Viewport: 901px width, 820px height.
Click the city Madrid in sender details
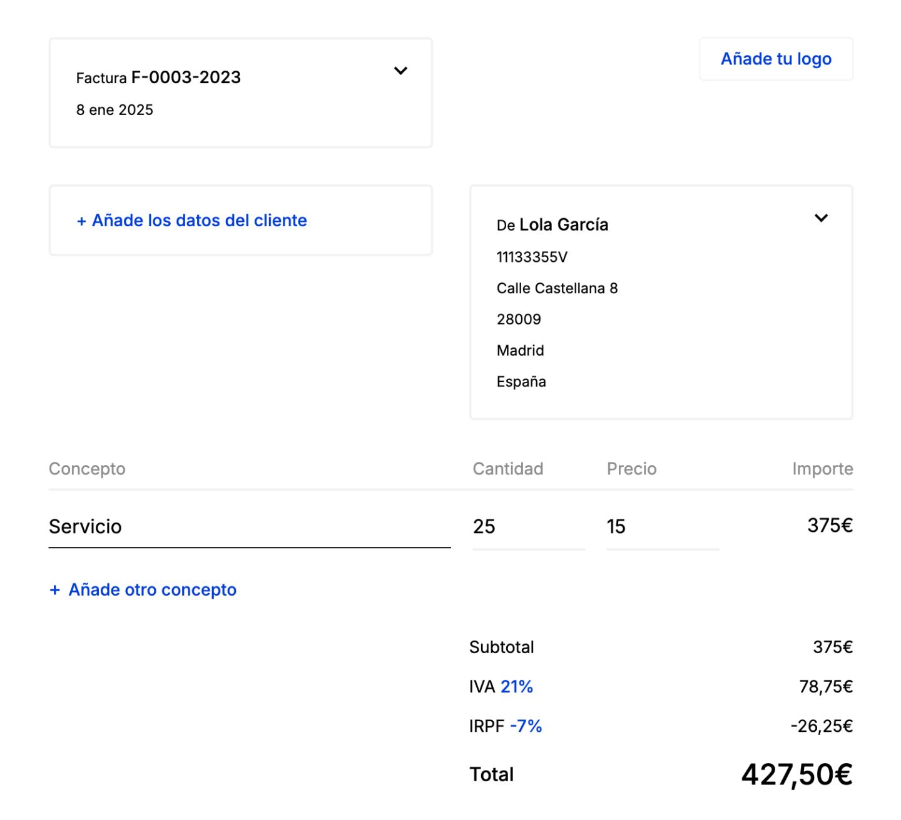click(520, 351)
